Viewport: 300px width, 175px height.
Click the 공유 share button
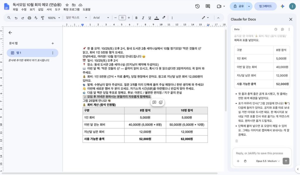click(x=238, y=6)
